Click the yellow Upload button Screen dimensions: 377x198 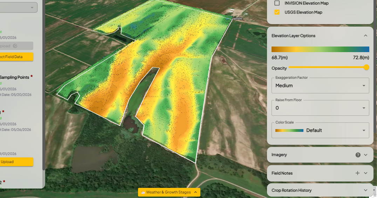tap(16, 162)
